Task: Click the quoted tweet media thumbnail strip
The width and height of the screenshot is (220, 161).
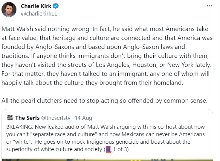Action: tap(107, 160)
